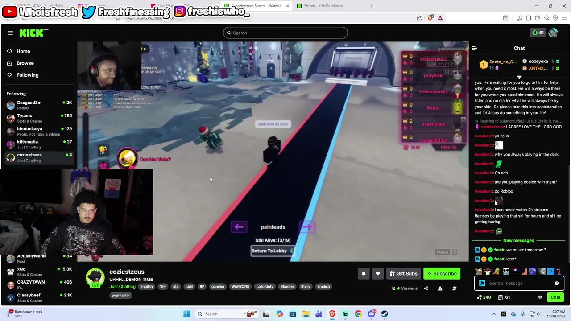
Task: Send message with Chat button
Action: tap(555, 297)
